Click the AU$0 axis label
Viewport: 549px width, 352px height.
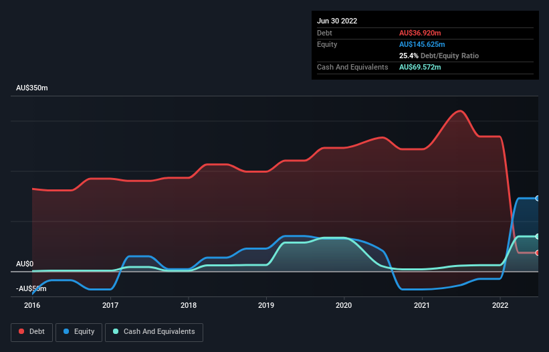[x=25, y=264]
